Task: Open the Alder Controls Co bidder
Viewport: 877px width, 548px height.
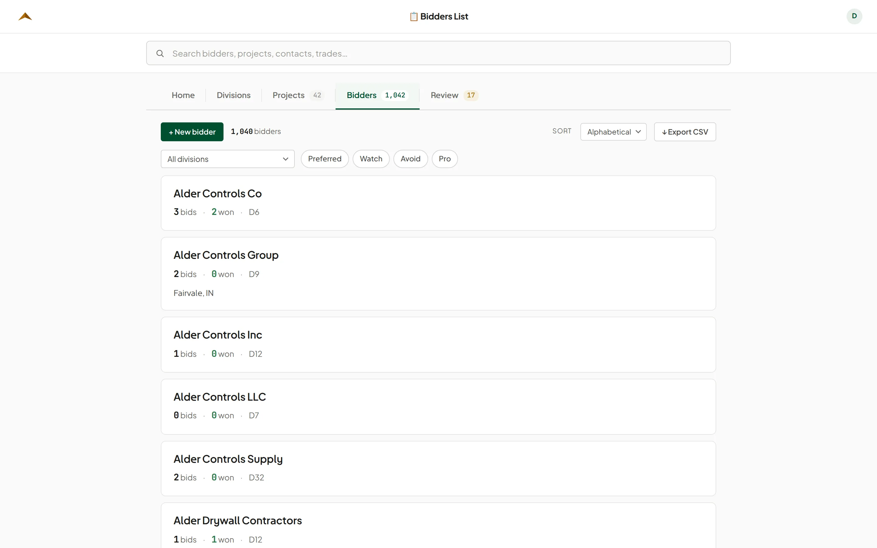Action: point(438,203)
